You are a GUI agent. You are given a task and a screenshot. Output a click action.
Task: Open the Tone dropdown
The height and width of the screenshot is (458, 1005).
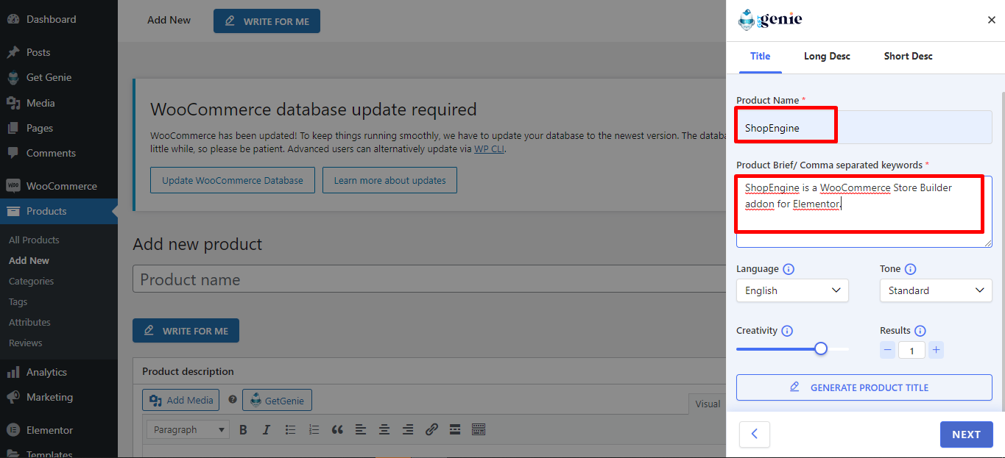click(936, 290)
